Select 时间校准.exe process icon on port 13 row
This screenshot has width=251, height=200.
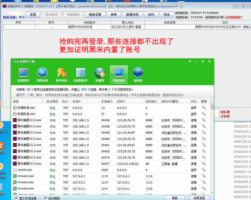pos(15,108)
